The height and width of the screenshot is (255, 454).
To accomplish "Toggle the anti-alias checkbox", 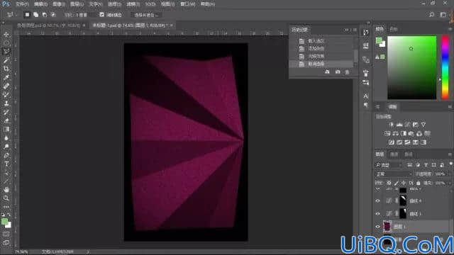I will point(101,14).
